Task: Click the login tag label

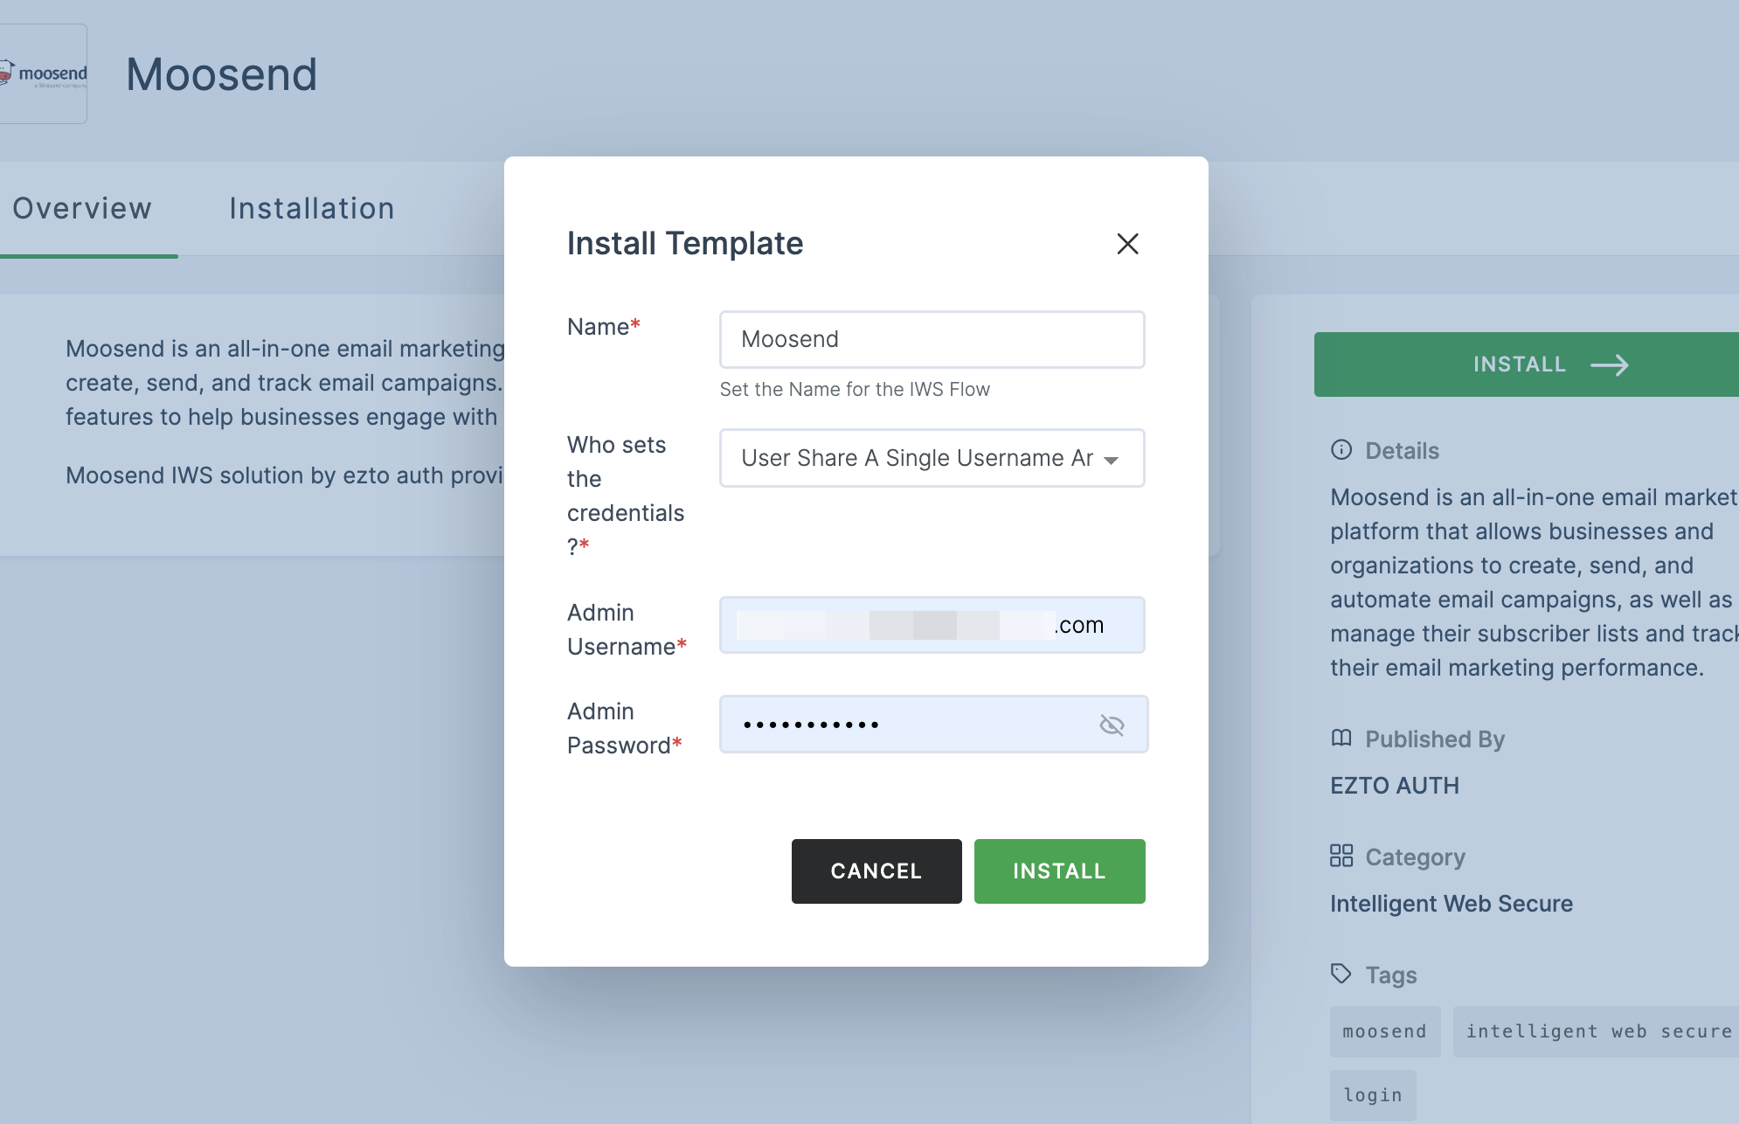Action: [1374, 1093]
